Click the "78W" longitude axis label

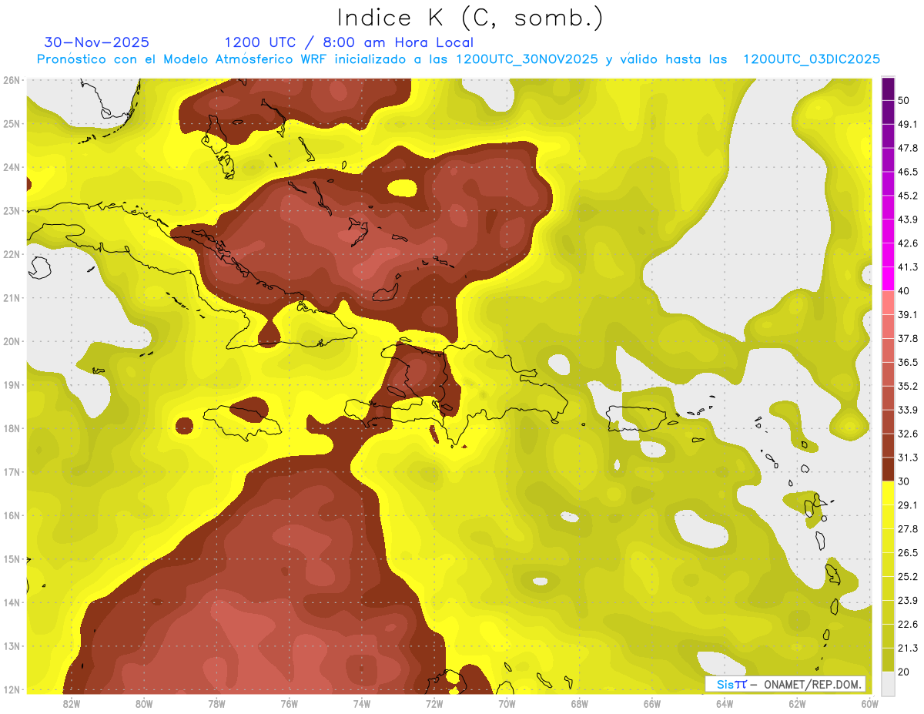pos(216,703)
